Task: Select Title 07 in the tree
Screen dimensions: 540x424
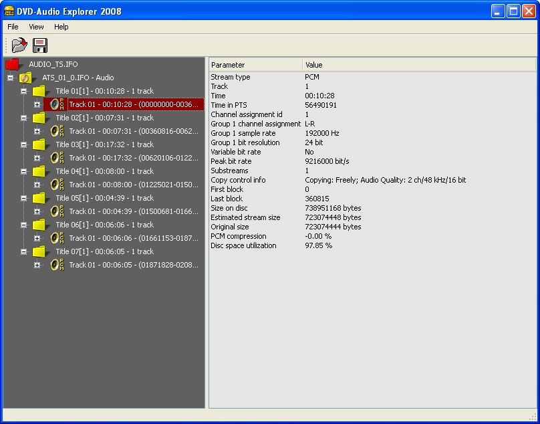Action: pyautogui.click(x=104, y=252)
